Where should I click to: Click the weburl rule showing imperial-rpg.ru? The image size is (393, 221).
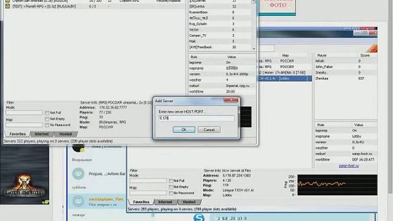pyautogui.click(x=222, y=86)
